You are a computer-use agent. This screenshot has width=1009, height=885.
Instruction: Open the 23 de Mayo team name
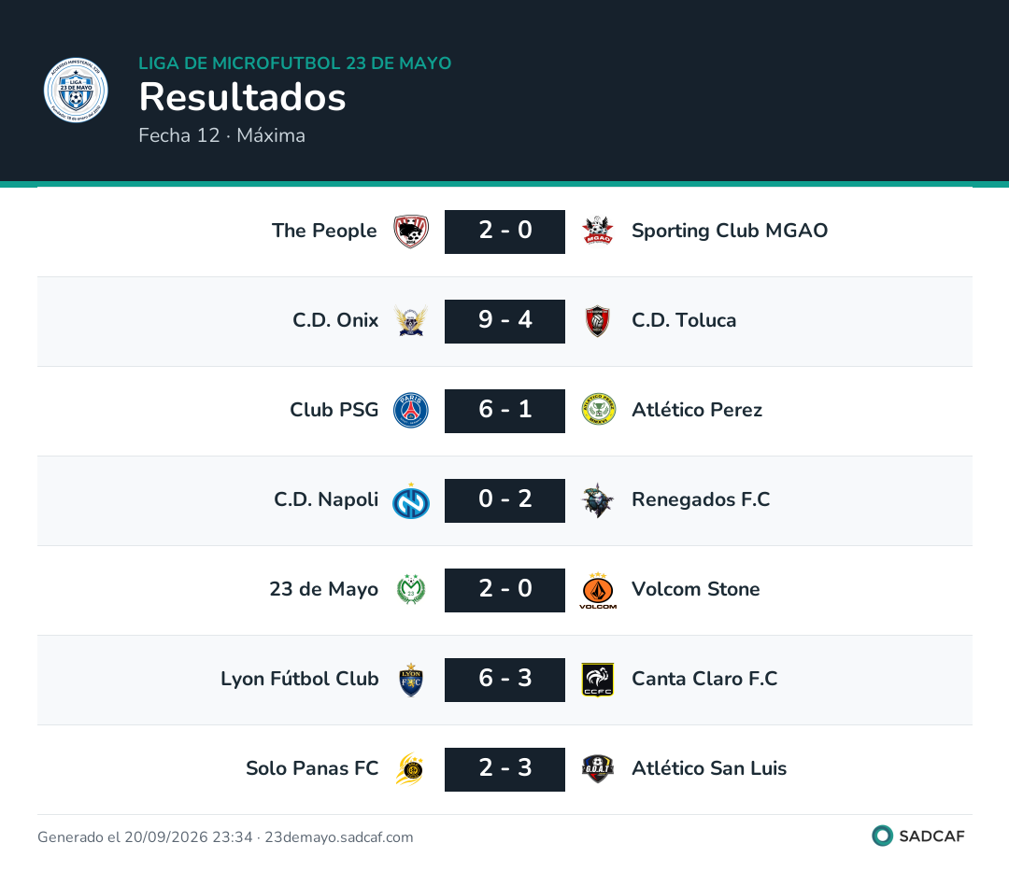[x=323, y=589]
